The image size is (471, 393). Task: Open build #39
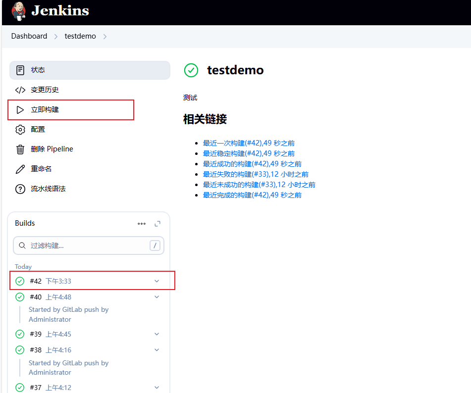(36, 334)
